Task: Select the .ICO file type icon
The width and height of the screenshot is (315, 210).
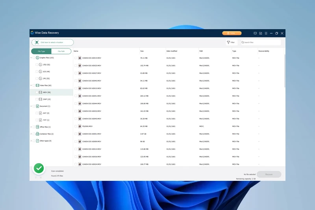Action: click(41, 72)
